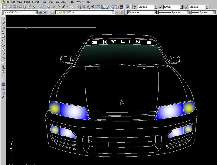Screen dimensions: 217x165
Task: Open the View menu
Action: pyautogui.click(x=20, y=2)
